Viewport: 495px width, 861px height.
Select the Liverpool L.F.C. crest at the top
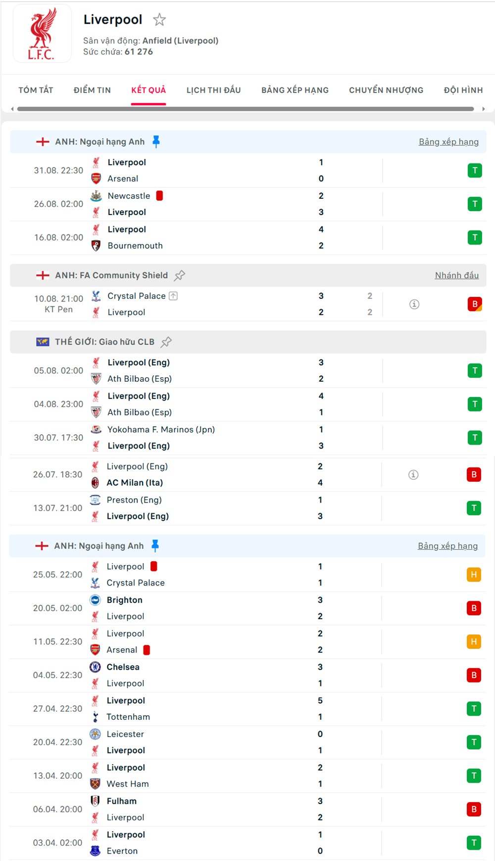(42, 33)
